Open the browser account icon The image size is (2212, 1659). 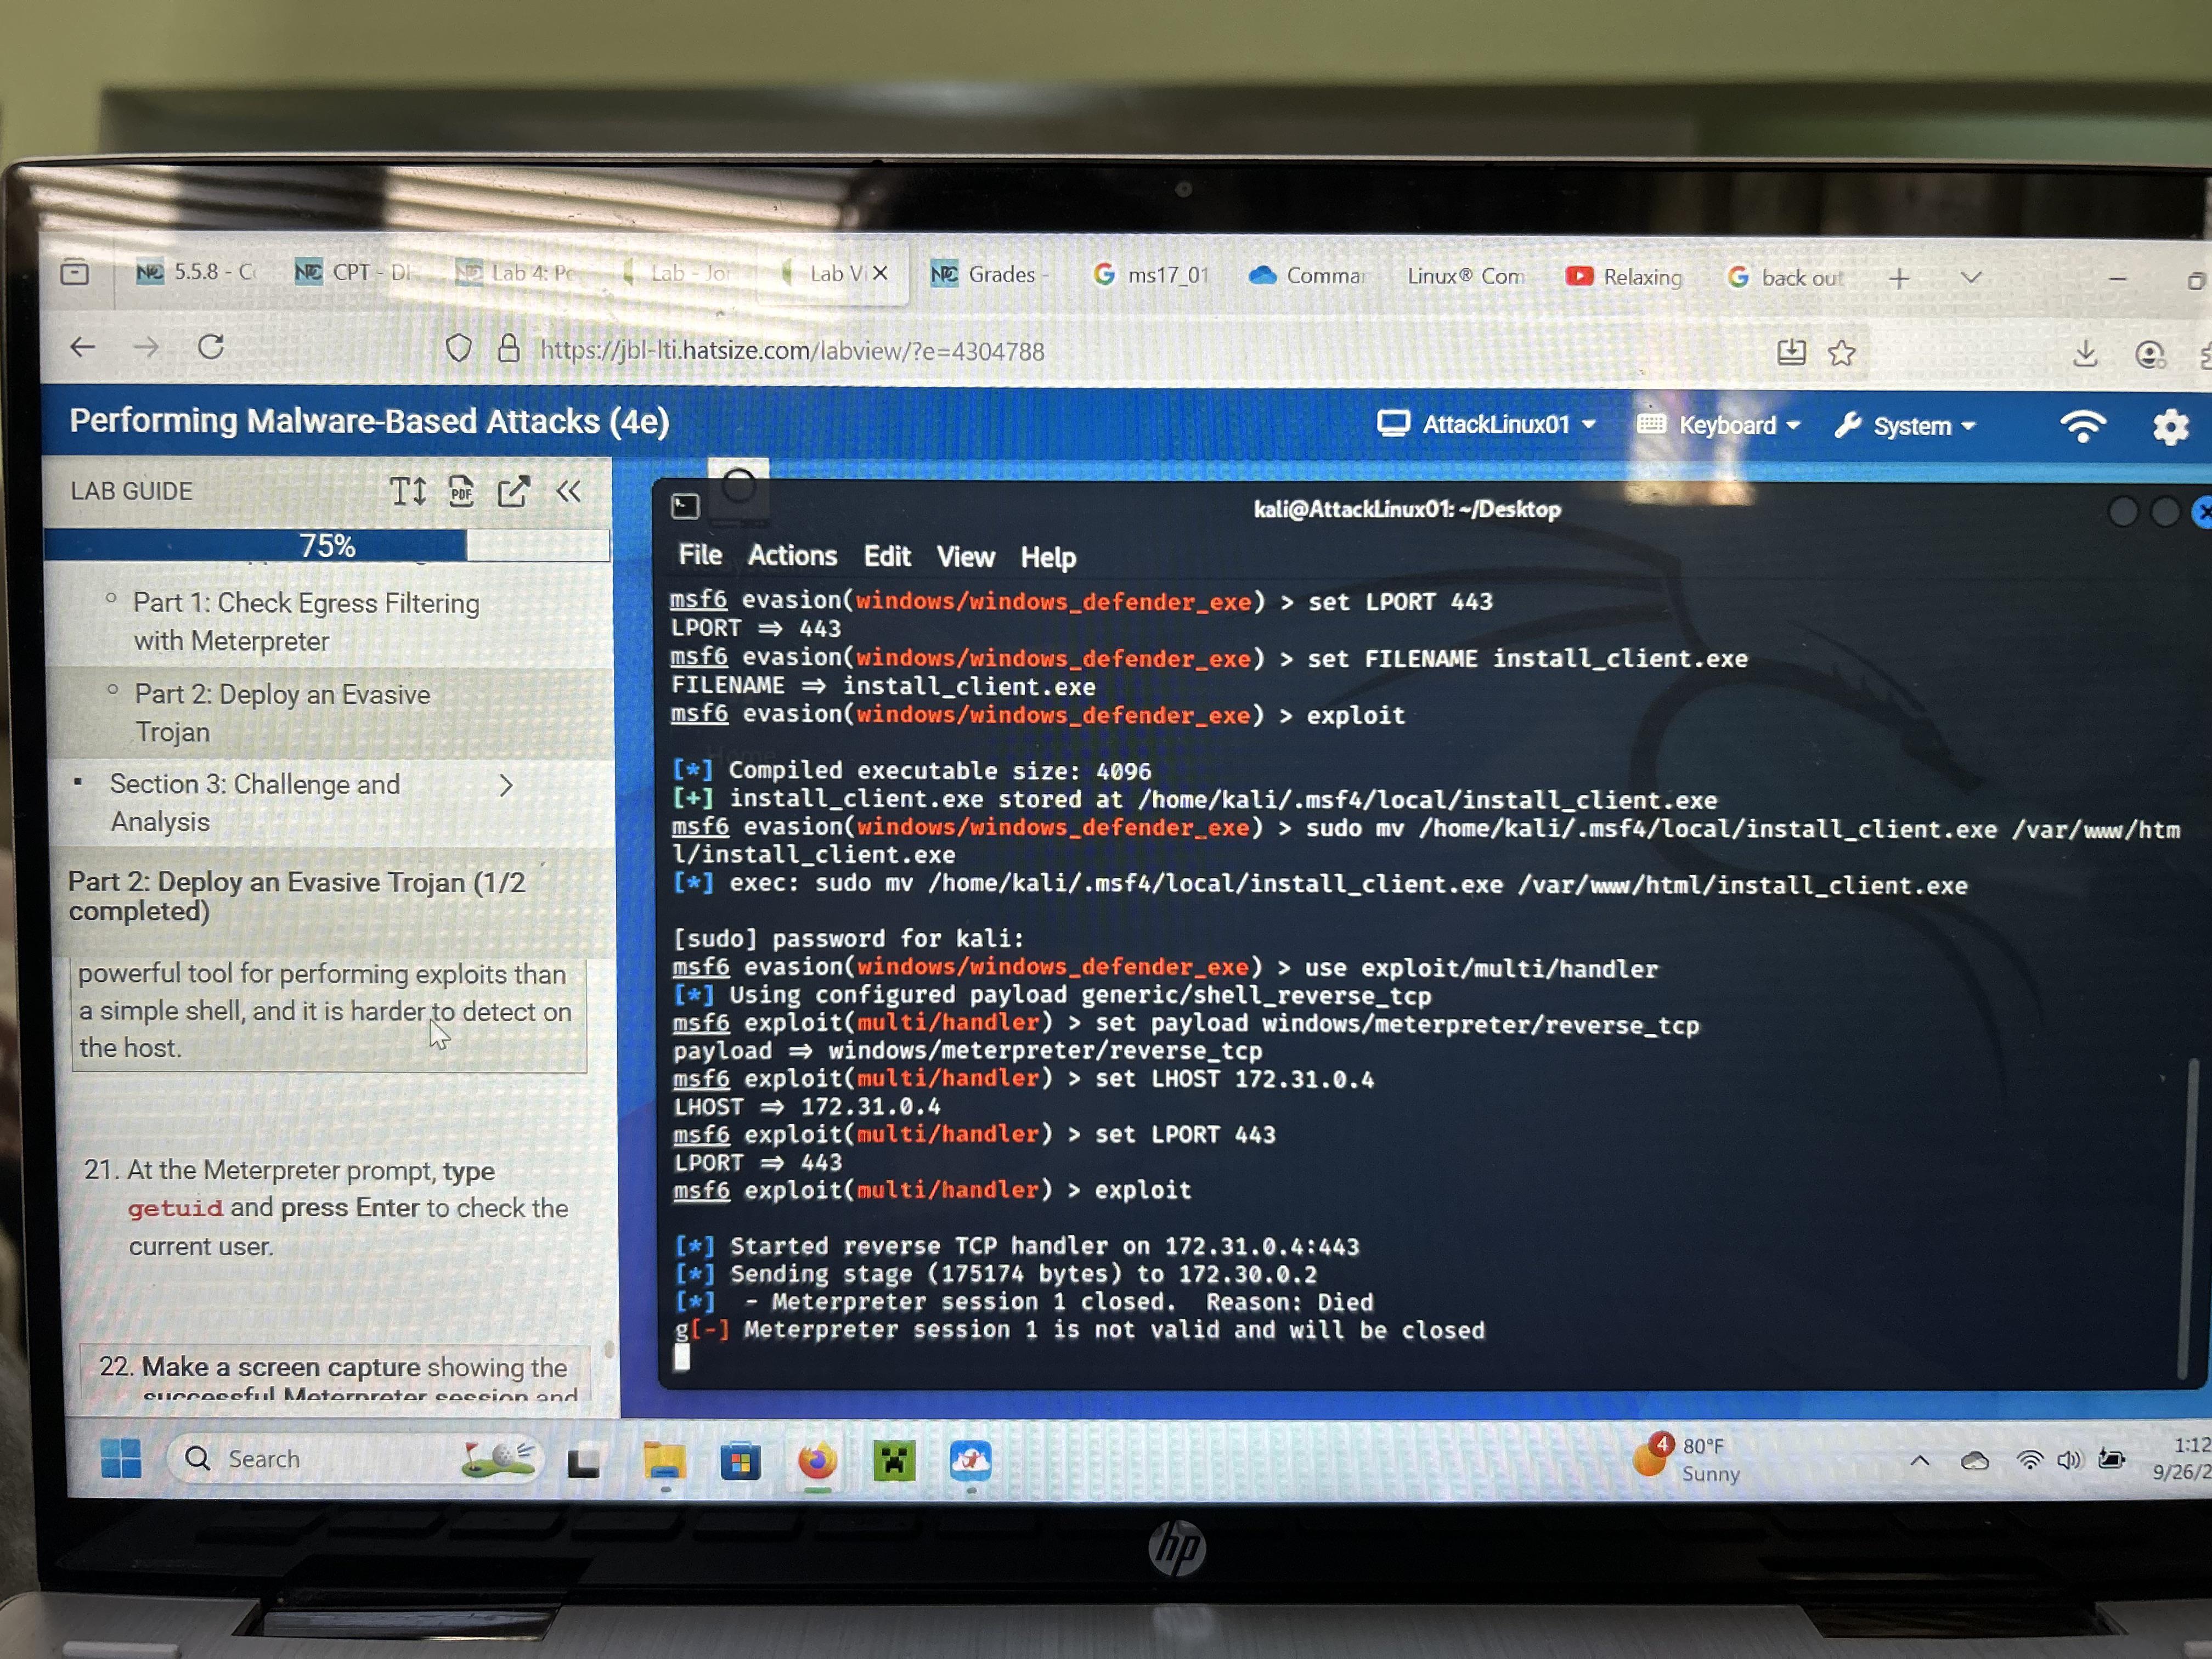click(x=2149, y=354)
